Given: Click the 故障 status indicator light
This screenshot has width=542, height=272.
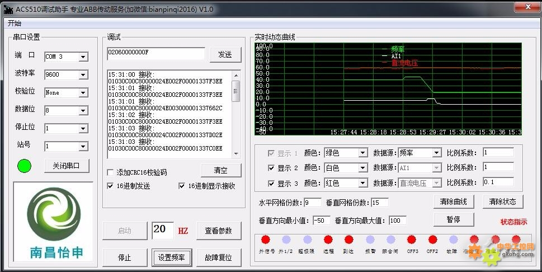Looking at the screenshot, I should (454, 240).
